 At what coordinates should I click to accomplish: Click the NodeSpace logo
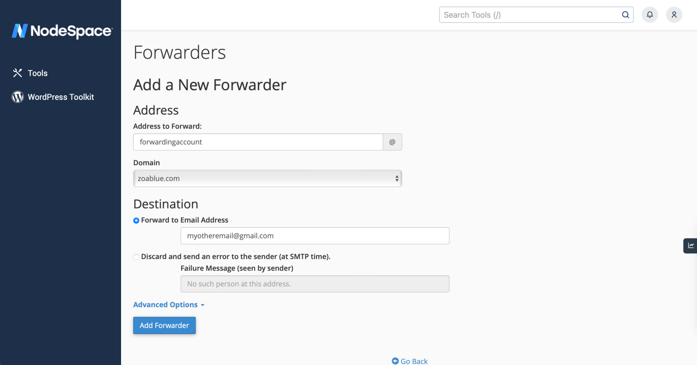click(62, 31)
